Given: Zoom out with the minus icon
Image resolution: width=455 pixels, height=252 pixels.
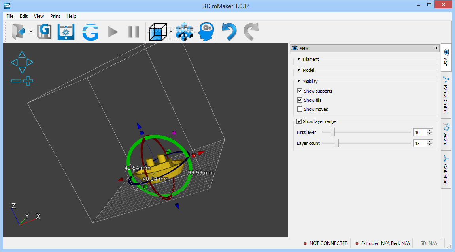Looking at the screenshot, I should click(x=16, y=81).
